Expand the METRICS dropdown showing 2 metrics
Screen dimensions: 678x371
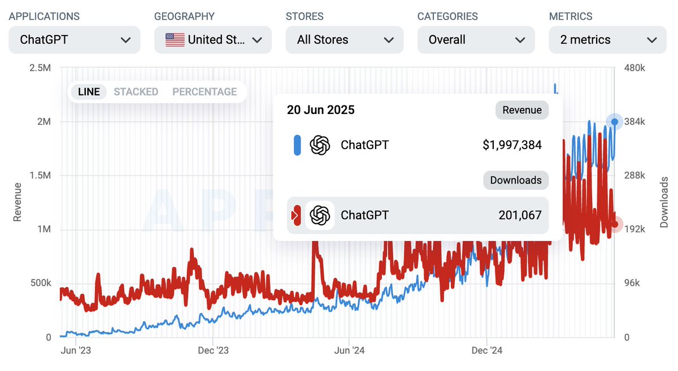[607, 40]
